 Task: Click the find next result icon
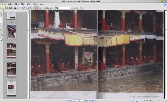click(76, 8)
